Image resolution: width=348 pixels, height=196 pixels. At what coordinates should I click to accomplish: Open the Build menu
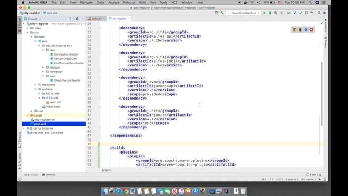[142, 2]
